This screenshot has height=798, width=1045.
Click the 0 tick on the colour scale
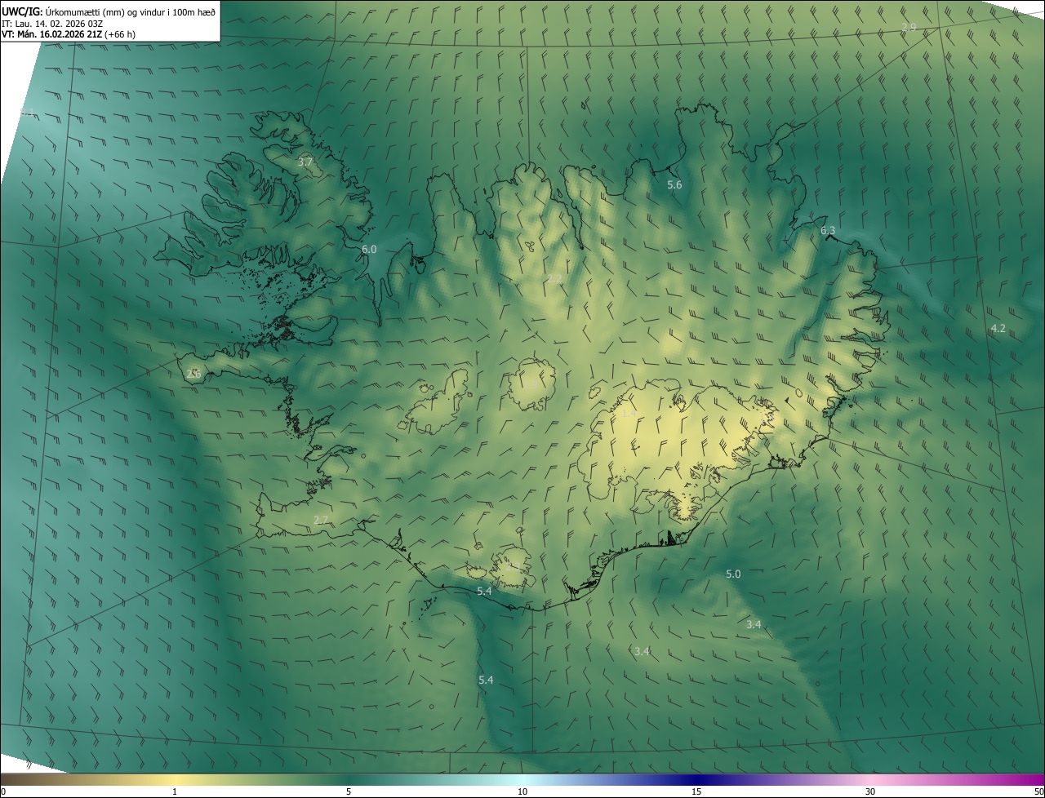tap(3, 791)
